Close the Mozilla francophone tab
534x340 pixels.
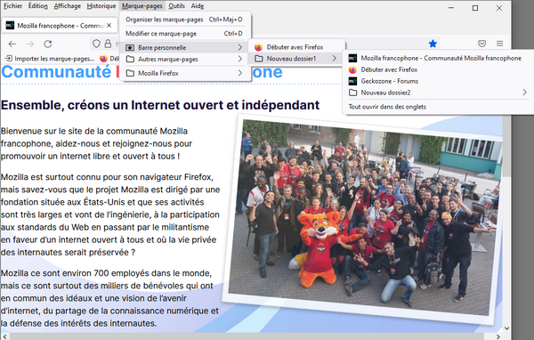[x=109, y=26]
